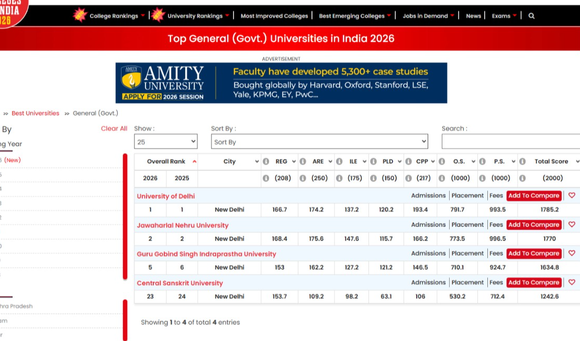Open Central Sanskrit University page
Screen dimensions: 580x341
tap(180, 283)
